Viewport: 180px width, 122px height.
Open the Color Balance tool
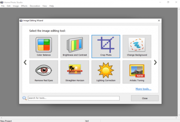(x=44, y=47)
